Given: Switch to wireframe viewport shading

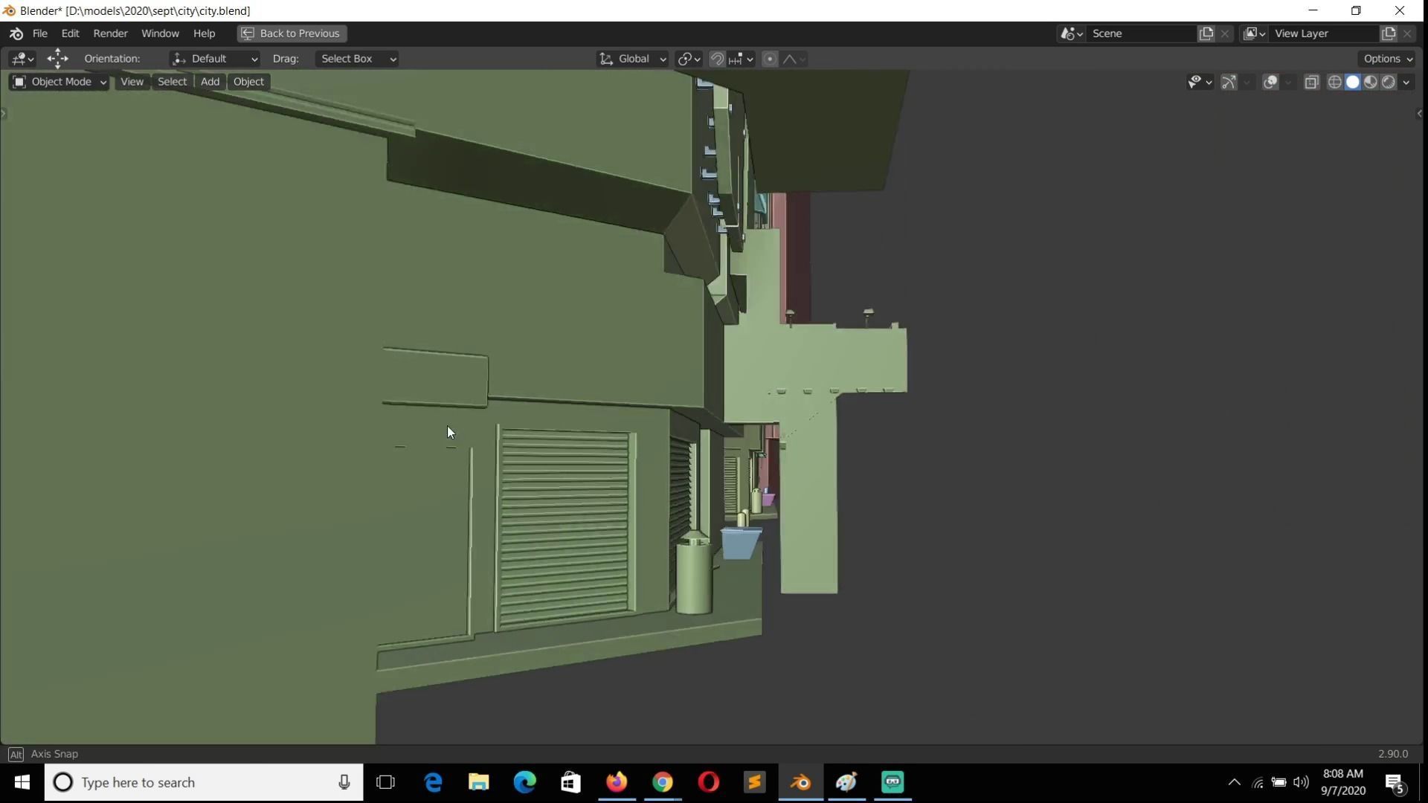Looking at the screenshot, I should click(x=1335, y=82).
